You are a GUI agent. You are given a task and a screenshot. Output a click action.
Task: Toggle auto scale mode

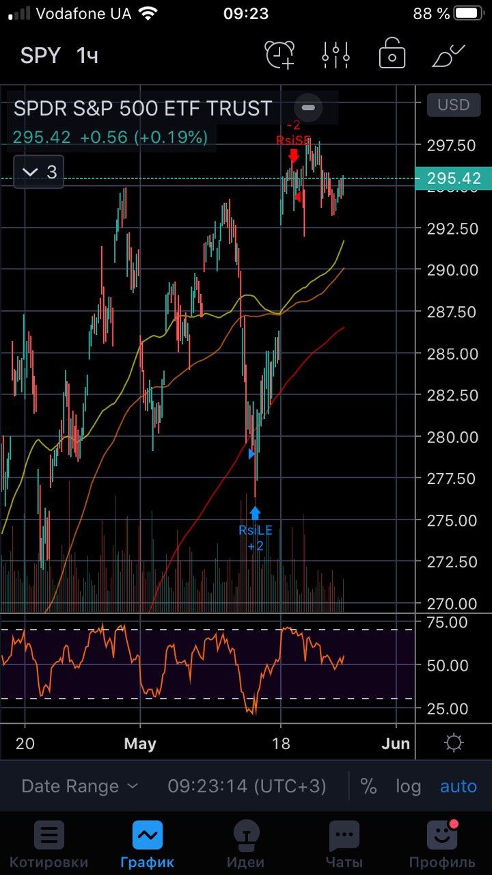pyautogui.click(x=458, y=786)
